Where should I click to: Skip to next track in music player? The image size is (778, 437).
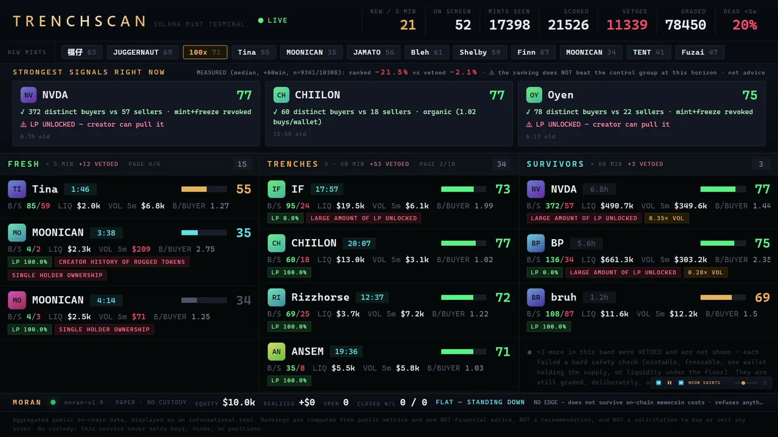click(x=681, y=383)
